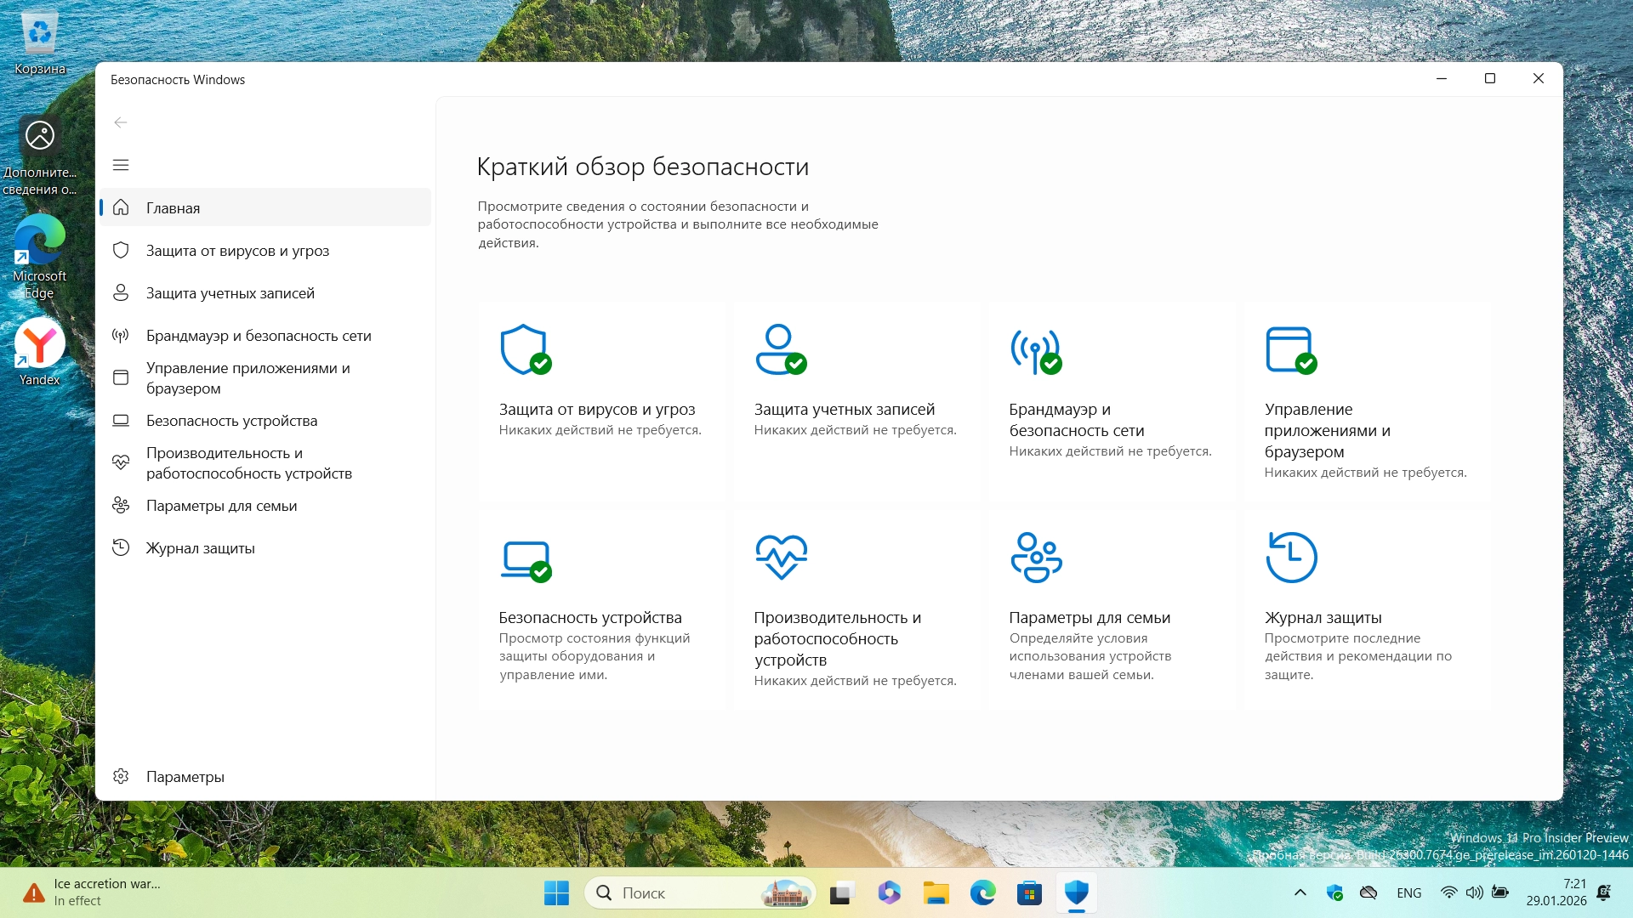Click the taskbar search field 'Поиск'
The height and width of the screenshot is (918, 1633).
click(x=680, y=892)
